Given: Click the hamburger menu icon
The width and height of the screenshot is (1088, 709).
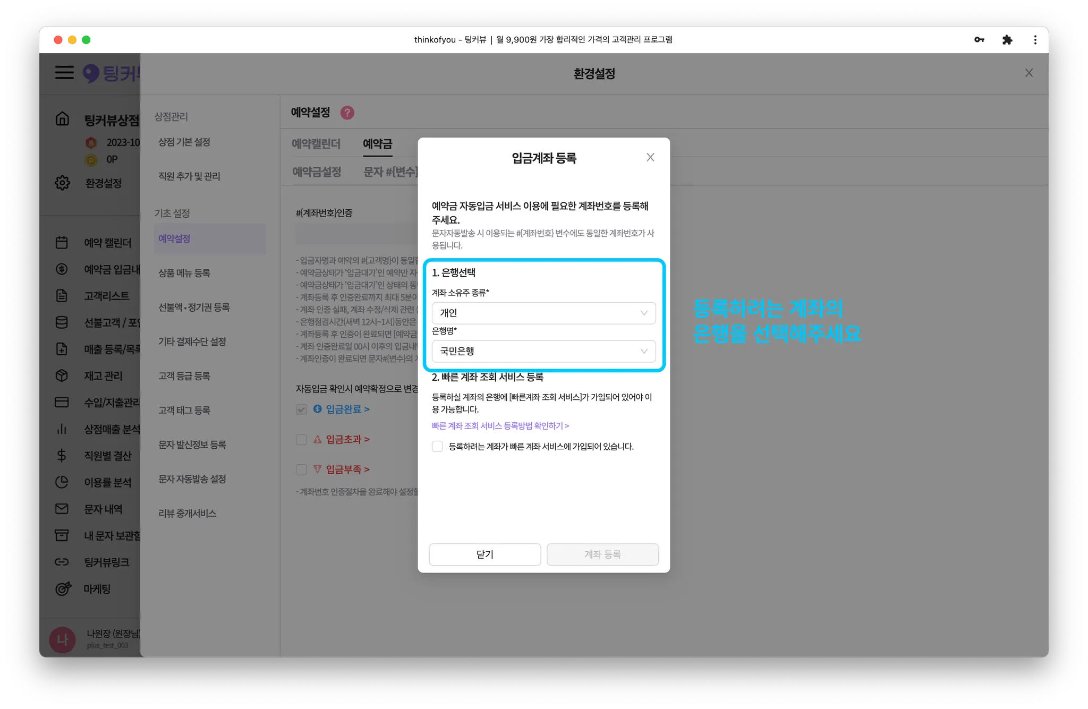Looking at the screenshot, I should (x=64, y=72).
